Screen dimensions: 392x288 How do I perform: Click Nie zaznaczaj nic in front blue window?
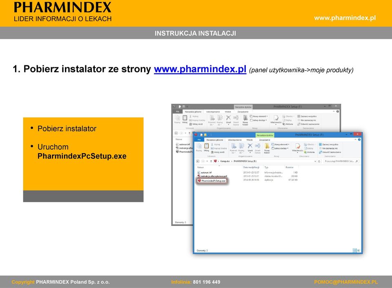point(328,148)
